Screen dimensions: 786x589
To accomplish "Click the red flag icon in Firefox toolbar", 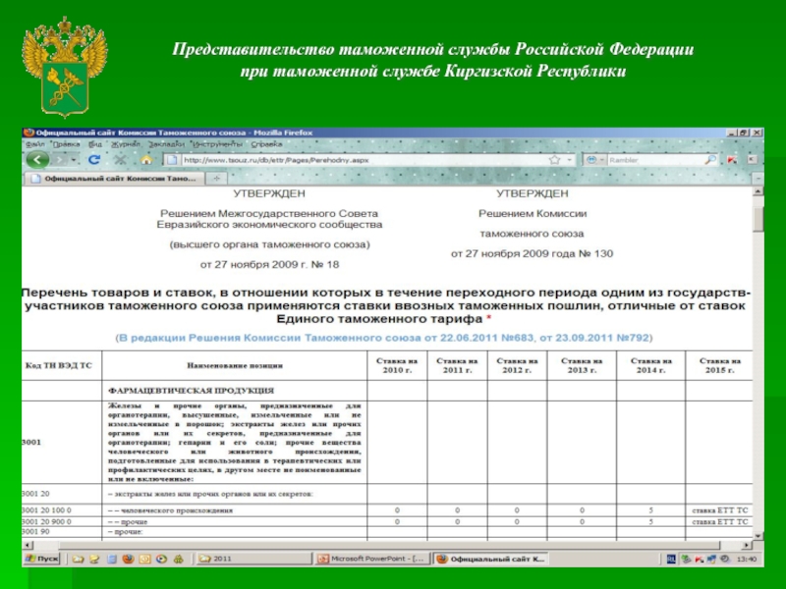I will point(732,160).
